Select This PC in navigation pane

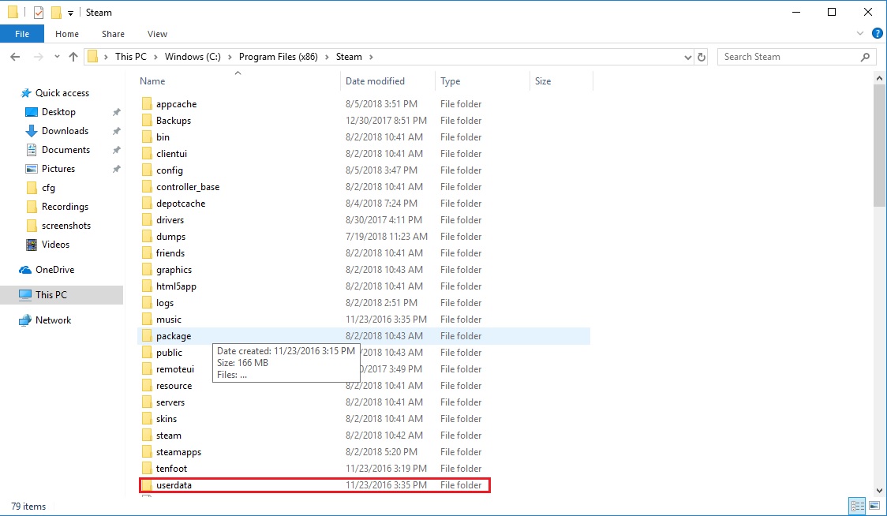click(x=51, y=295)
